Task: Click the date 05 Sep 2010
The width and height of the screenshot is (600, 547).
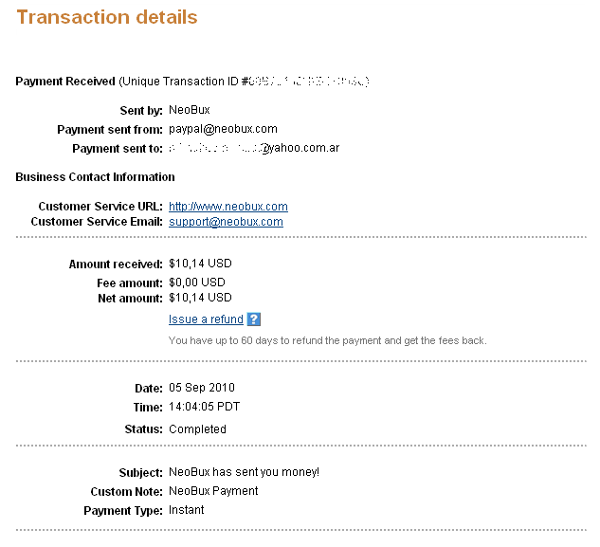Action: tap(202, 388)
